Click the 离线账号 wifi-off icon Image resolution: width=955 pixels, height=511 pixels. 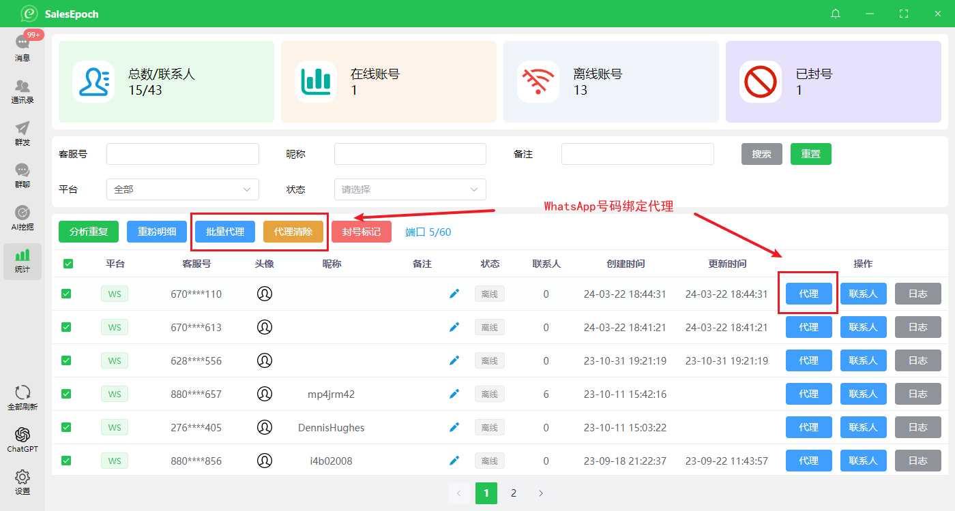tap(538, 81)
